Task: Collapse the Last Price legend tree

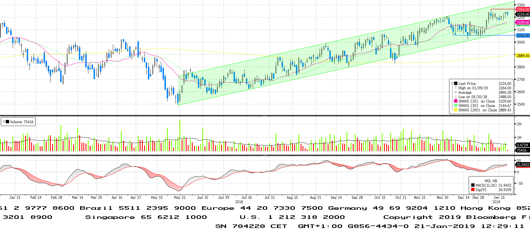Action: click(452, 83)
